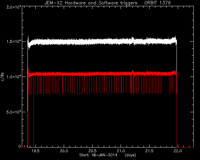200x160 pixels.
Task: Click the 1.5×10⁴ y-axis tick label
Action: (x=14, y=42)
